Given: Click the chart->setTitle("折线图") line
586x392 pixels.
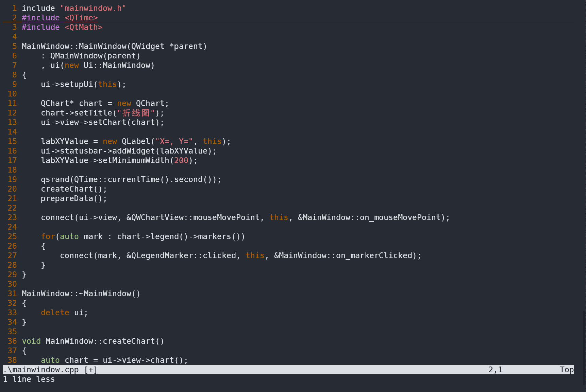Looking at the screenshot, I should coord(102,113).
